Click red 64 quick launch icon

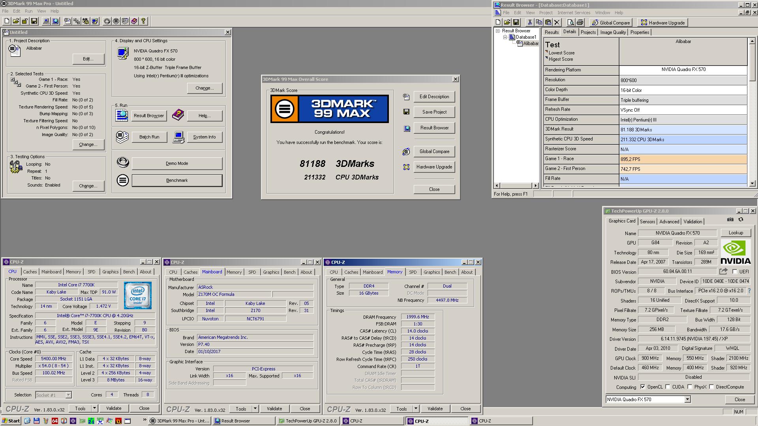pos(55,421)
